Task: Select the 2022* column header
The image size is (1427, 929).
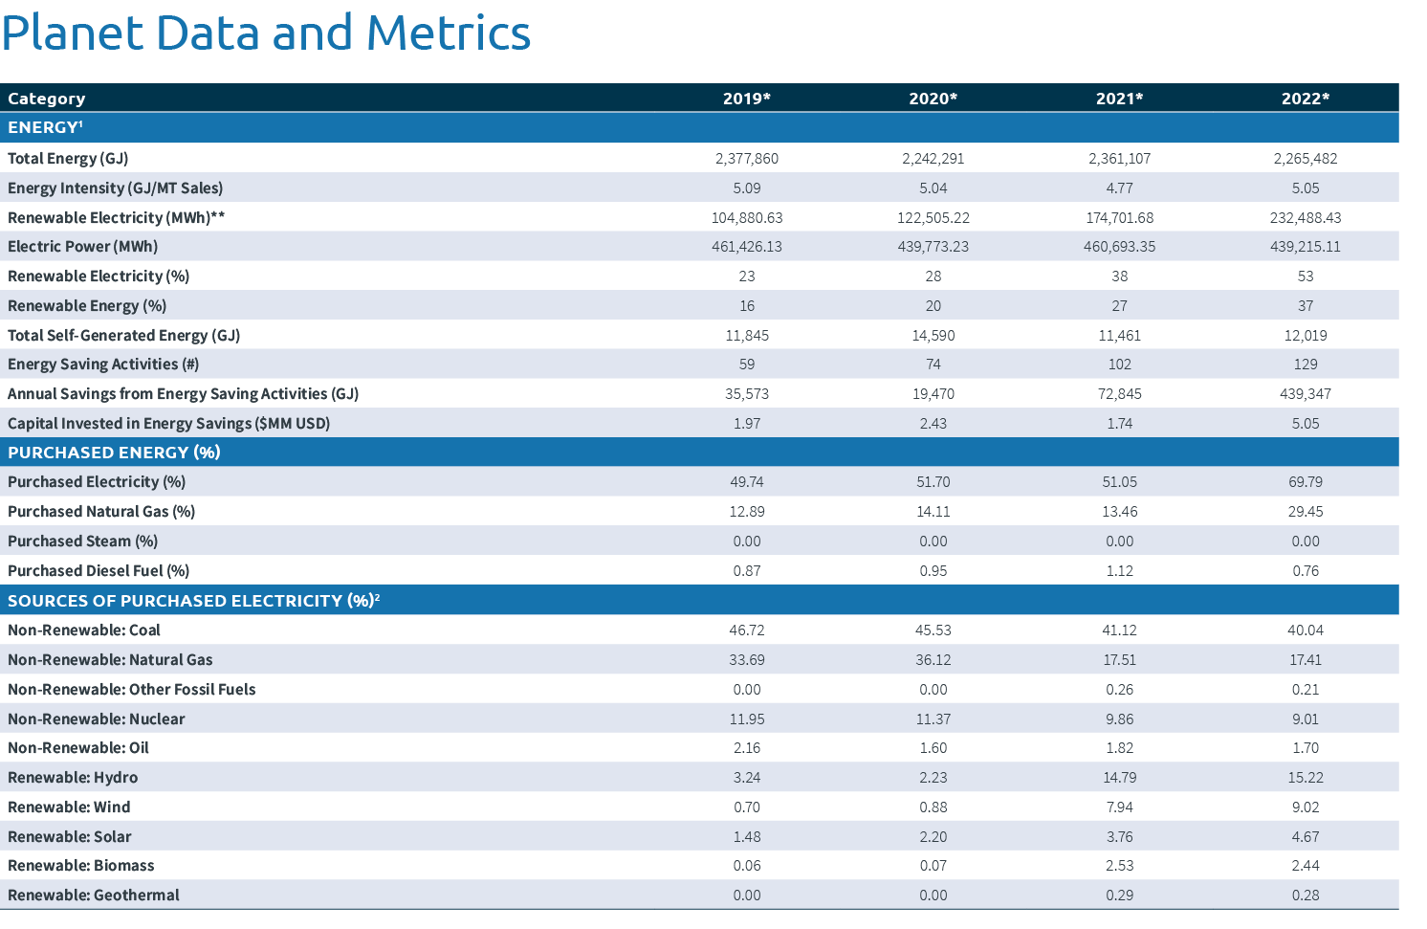Action: pyautogui.click(x=1306, y=98)
